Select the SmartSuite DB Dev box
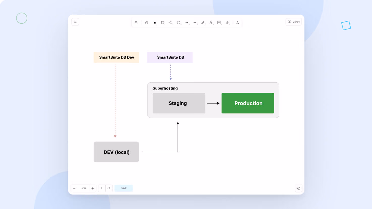This screenshot has height=209, width=372. [116, 57]
